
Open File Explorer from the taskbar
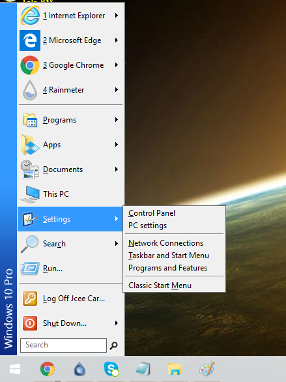175,369
